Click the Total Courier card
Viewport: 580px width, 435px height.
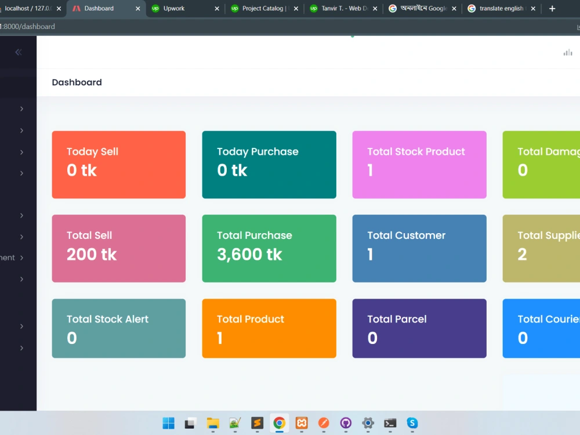[x=541, y=328]
